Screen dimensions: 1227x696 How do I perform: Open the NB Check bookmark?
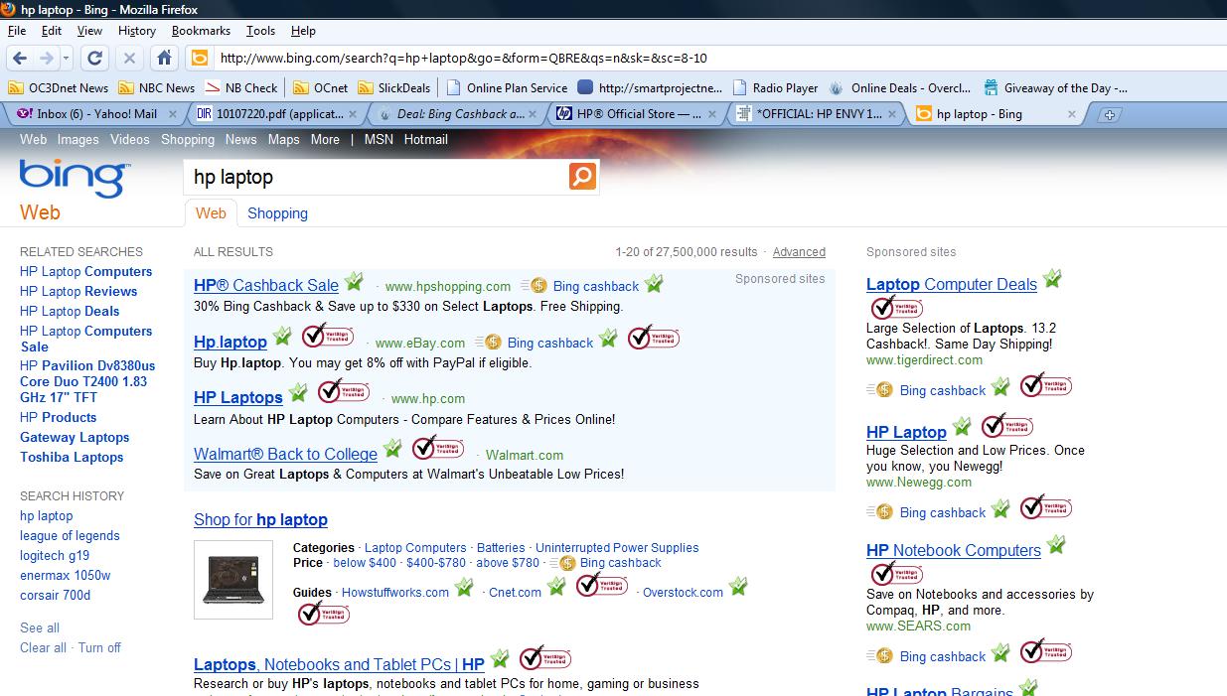[242, 87]
